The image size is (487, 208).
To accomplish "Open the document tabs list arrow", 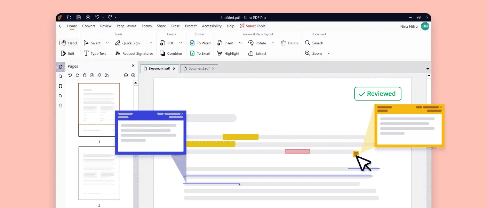I will pyautogui.click(x=428, y=69).
